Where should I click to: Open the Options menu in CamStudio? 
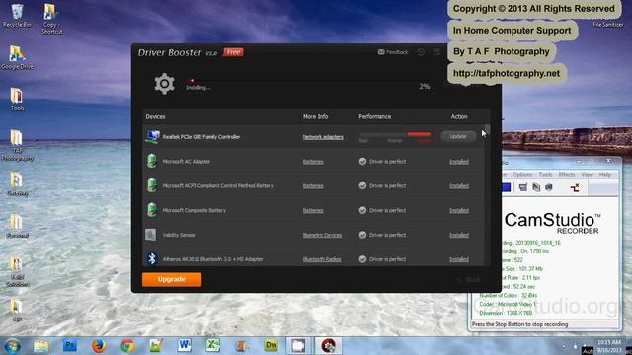click(522, 175)
